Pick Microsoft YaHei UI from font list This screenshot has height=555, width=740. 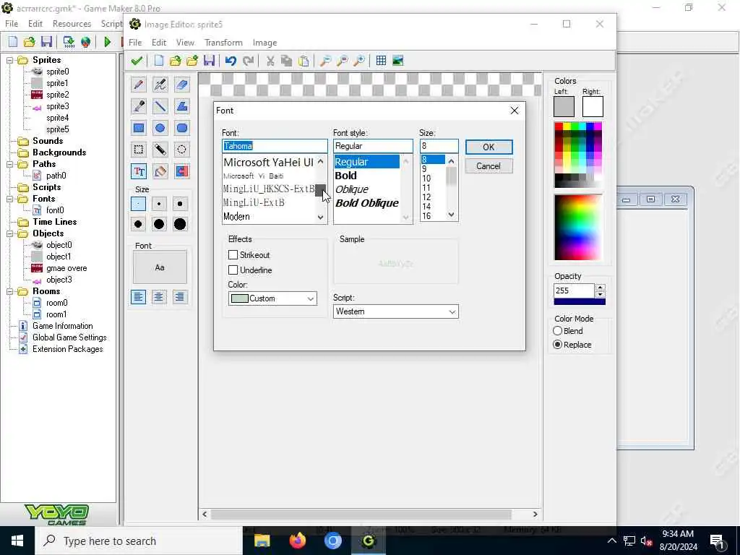(269, 163)
